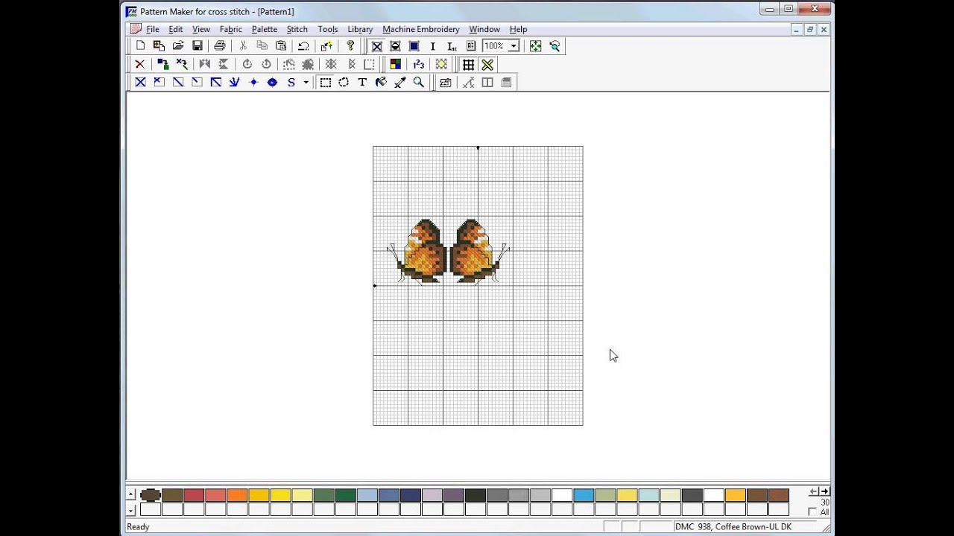Select the eyedropper color picker tool
This screenshot has height=536, width=954.
click(x=399, y=83)
